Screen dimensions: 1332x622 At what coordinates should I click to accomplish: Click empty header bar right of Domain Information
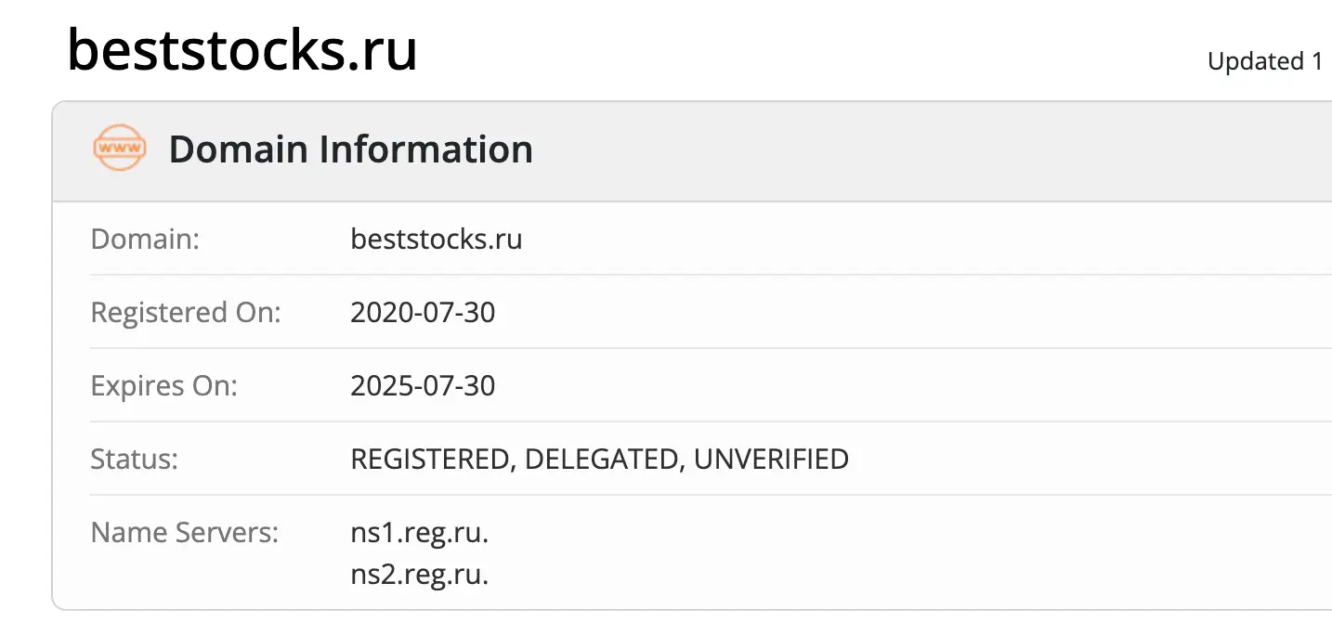929,149
